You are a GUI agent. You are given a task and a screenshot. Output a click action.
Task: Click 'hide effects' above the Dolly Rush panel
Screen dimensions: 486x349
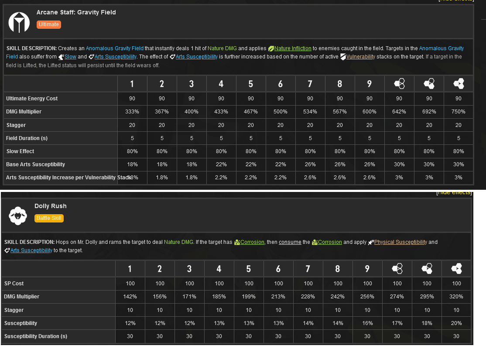[x=454, y=192]
